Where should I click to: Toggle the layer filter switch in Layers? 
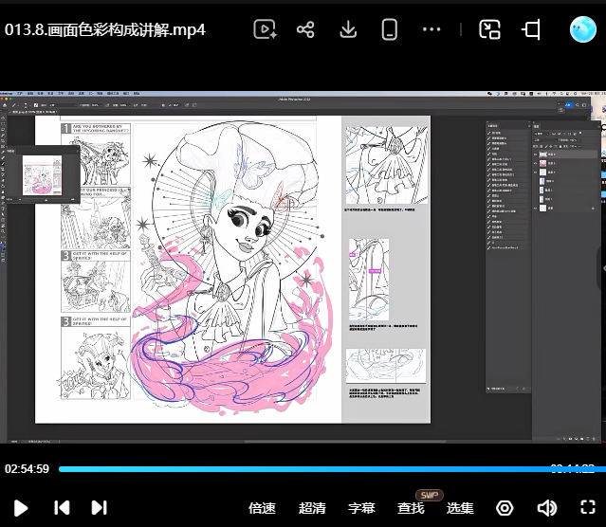(x=580, y=133)
